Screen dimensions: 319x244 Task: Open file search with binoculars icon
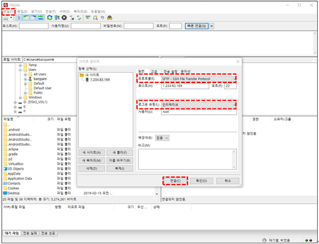(110, 18)
